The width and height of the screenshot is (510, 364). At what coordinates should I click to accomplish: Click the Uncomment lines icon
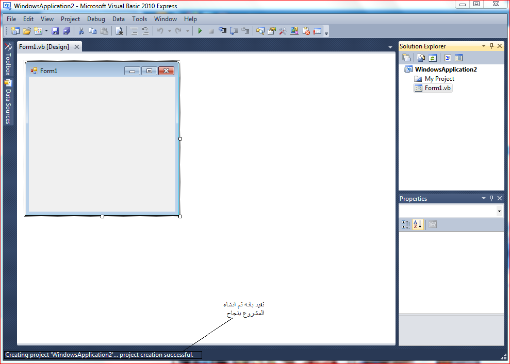[x=145, y=31]
